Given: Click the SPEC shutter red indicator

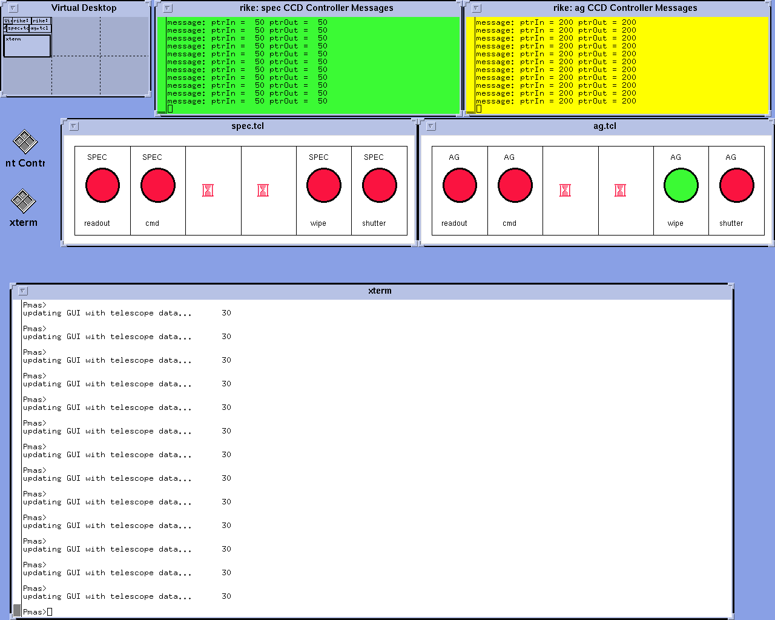Looking at the screenshot, I should coord(379,186).
